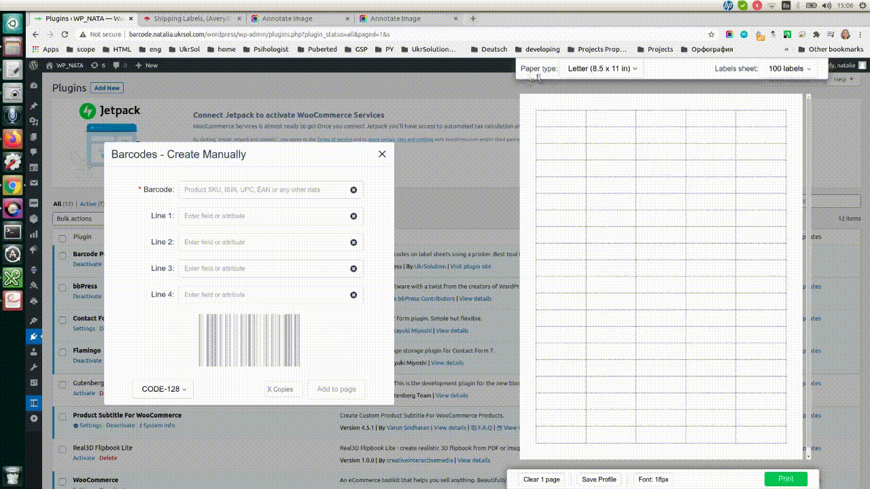Activate the Real3D Flipbook Lite plugin

84,458
